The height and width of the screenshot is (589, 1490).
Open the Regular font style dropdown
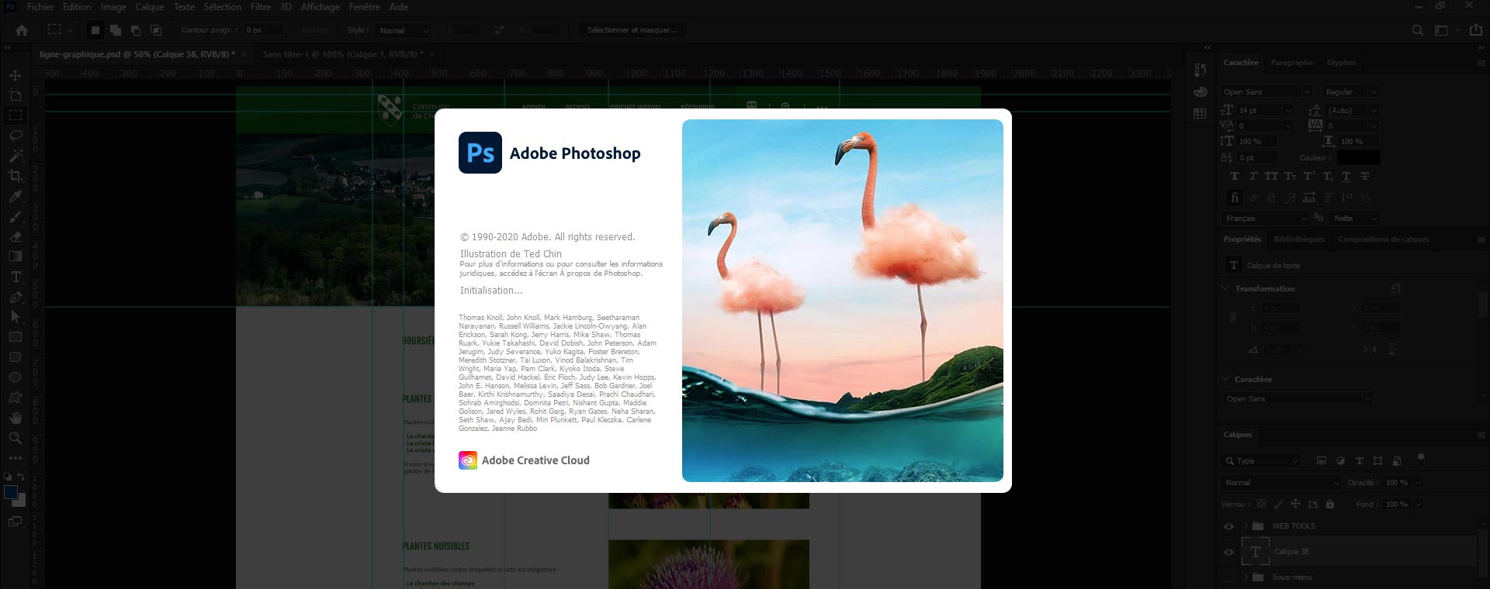click(x=1351, y=91)
